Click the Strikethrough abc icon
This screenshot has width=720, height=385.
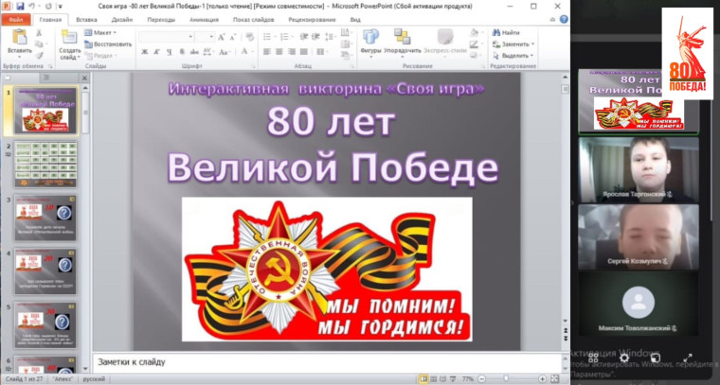[195, 52]
